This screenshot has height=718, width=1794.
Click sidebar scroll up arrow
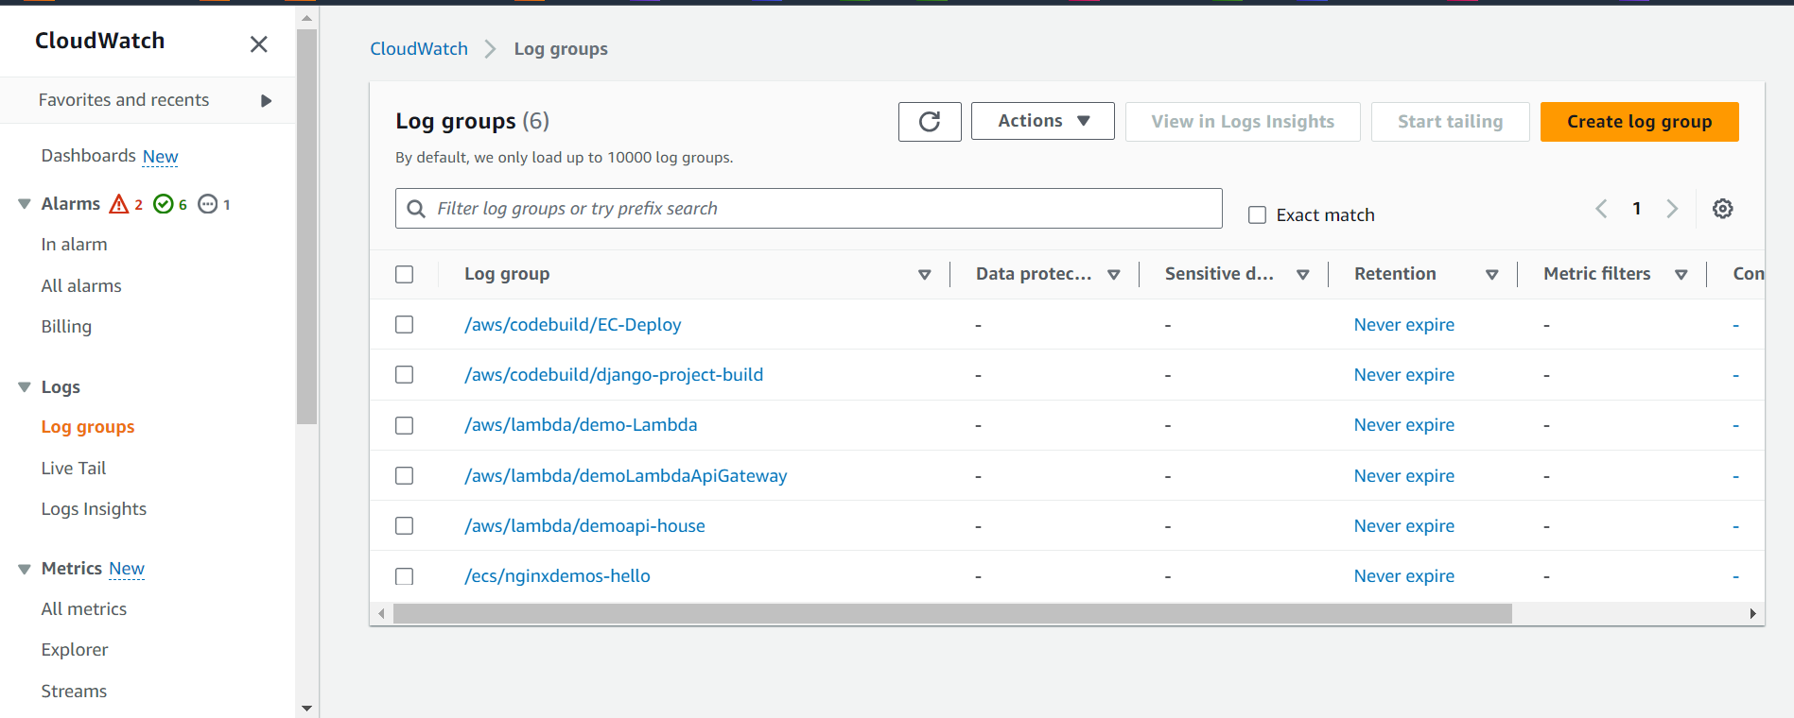pyautogui.click(x=306, y=18)
